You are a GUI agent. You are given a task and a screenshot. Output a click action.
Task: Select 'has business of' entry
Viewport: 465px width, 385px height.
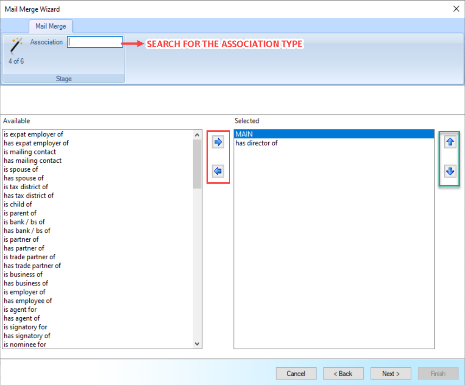pyautogui.click(x=98, y=283)
